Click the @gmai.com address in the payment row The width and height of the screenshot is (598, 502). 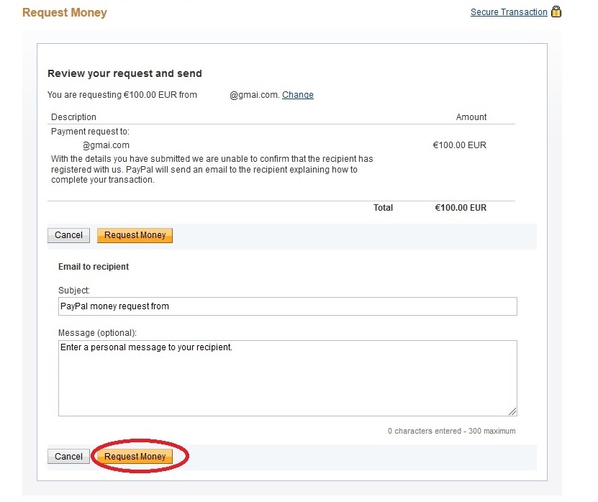pos(106,145)
